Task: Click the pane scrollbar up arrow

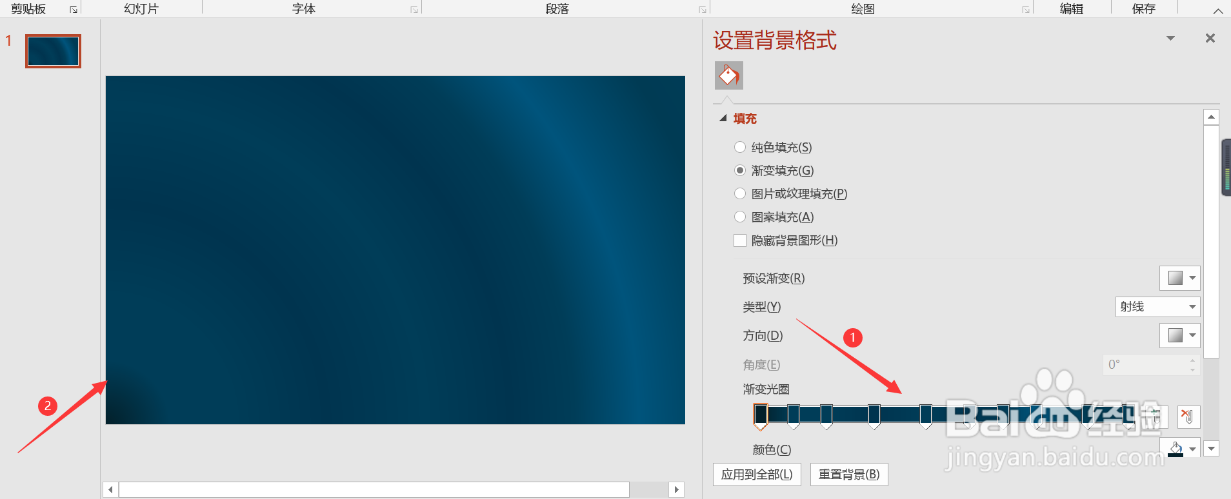Action: (1211, 117)
